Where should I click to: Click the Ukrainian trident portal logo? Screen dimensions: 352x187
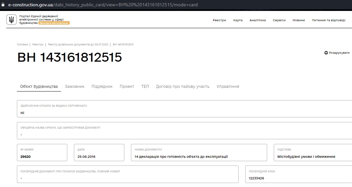pyautogui.click(x=12, y=20)
